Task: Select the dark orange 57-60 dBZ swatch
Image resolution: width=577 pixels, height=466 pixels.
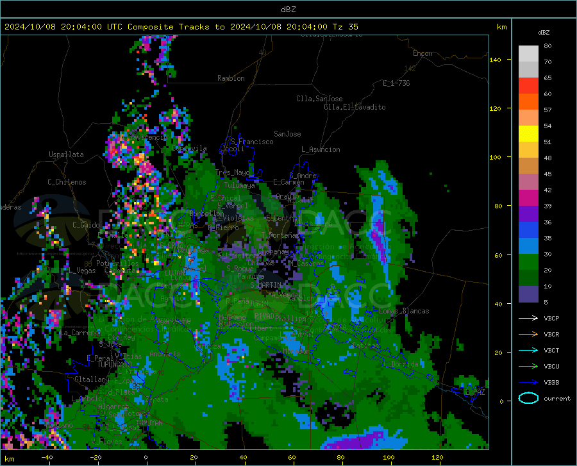Action: point(528,102)
